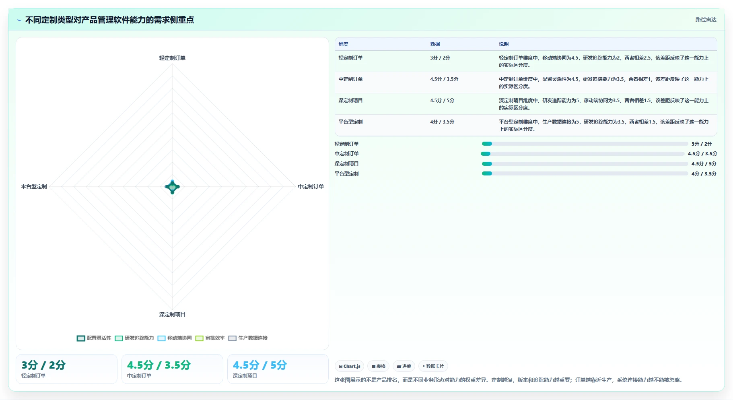Screen dimensions: 733x400
Task: Click the 轻定制订单 progress bar
Action: pyautogui.click(x=585, y=144)
